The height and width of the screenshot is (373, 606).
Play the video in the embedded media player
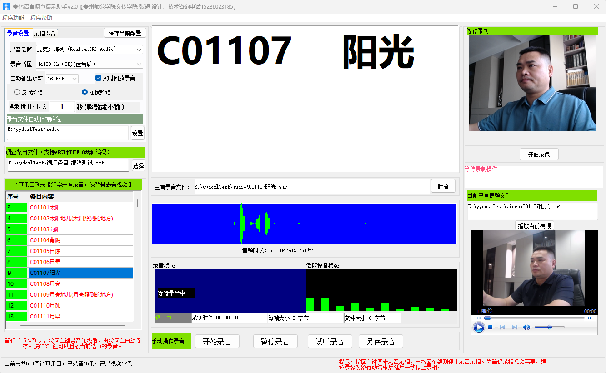(x=478, y=327)
